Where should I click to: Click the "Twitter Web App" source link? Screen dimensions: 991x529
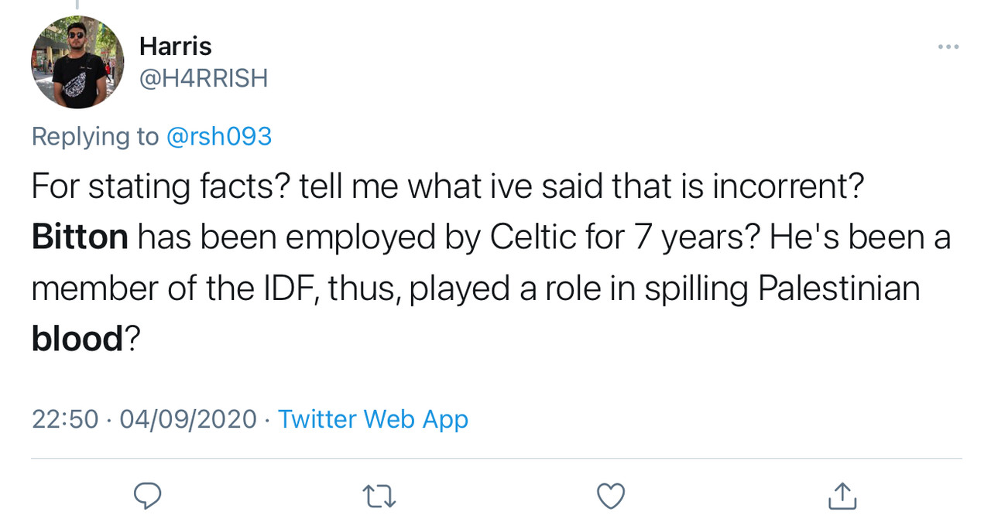coord(372,419)
